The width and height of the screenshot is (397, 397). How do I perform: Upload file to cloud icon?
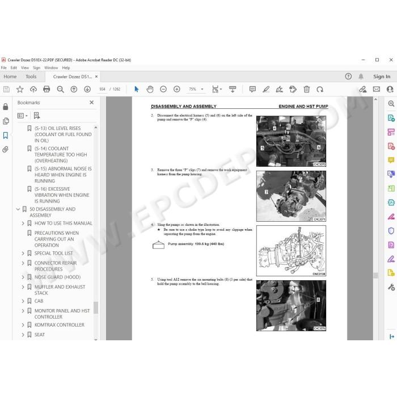(x=33, y=89)
